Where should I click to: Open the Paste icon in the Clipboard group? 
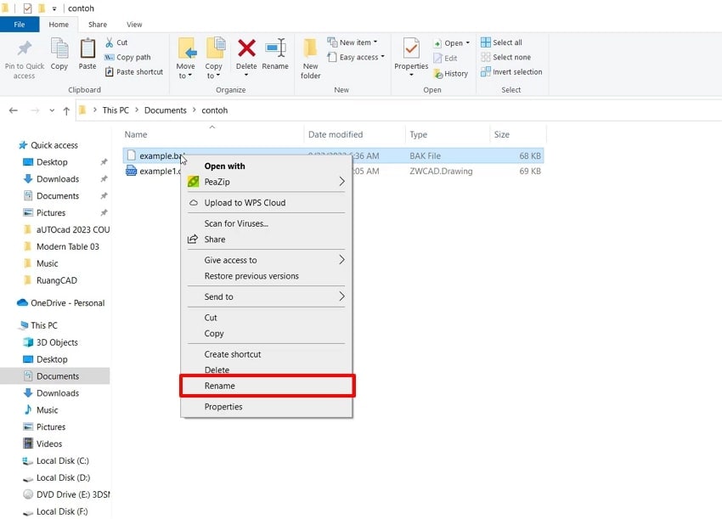[87, 55]
